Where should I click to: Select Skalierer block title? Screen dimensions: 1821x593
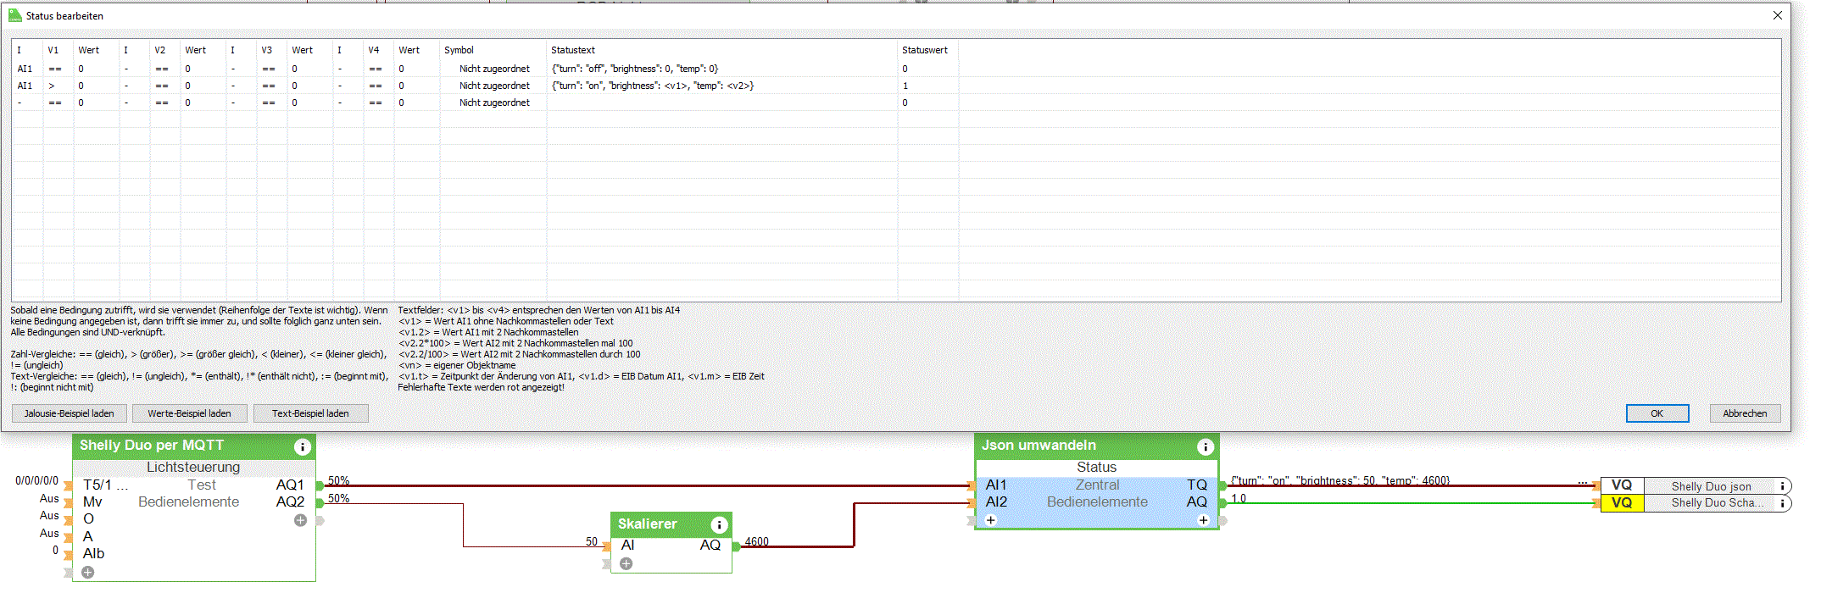coord(647,524)
